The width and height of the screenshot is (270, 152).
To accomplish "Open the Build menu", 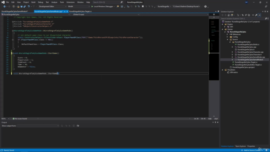I will point(33,2).
